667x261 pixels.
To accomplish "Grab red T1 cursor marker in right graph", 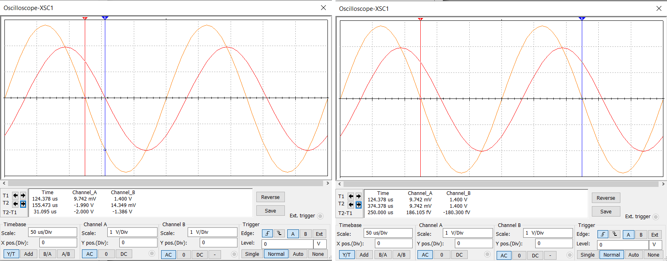I will point(420,19).
